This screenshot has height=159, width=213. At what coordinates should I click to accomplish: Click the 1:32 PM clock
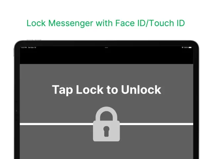24,48
